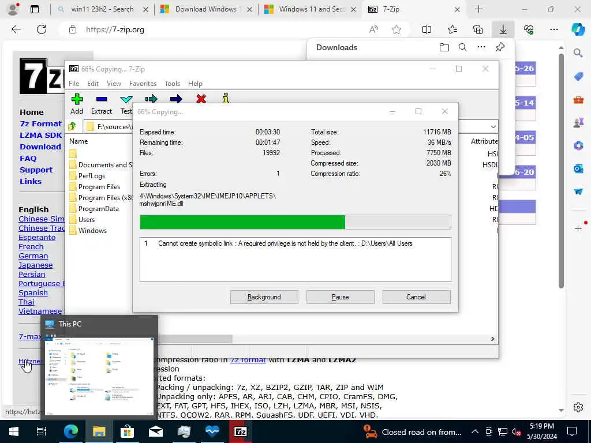Viewport: 591px width, 443px height.
Task: Open the File menu in 7-Zip
Action: pos(74,84)
